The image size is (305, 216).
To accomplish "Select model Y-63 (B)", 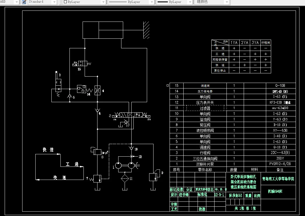I will coord(280,119).
